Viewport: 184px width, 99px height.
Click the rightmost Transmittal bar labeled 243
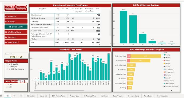[x=109, y=67]
